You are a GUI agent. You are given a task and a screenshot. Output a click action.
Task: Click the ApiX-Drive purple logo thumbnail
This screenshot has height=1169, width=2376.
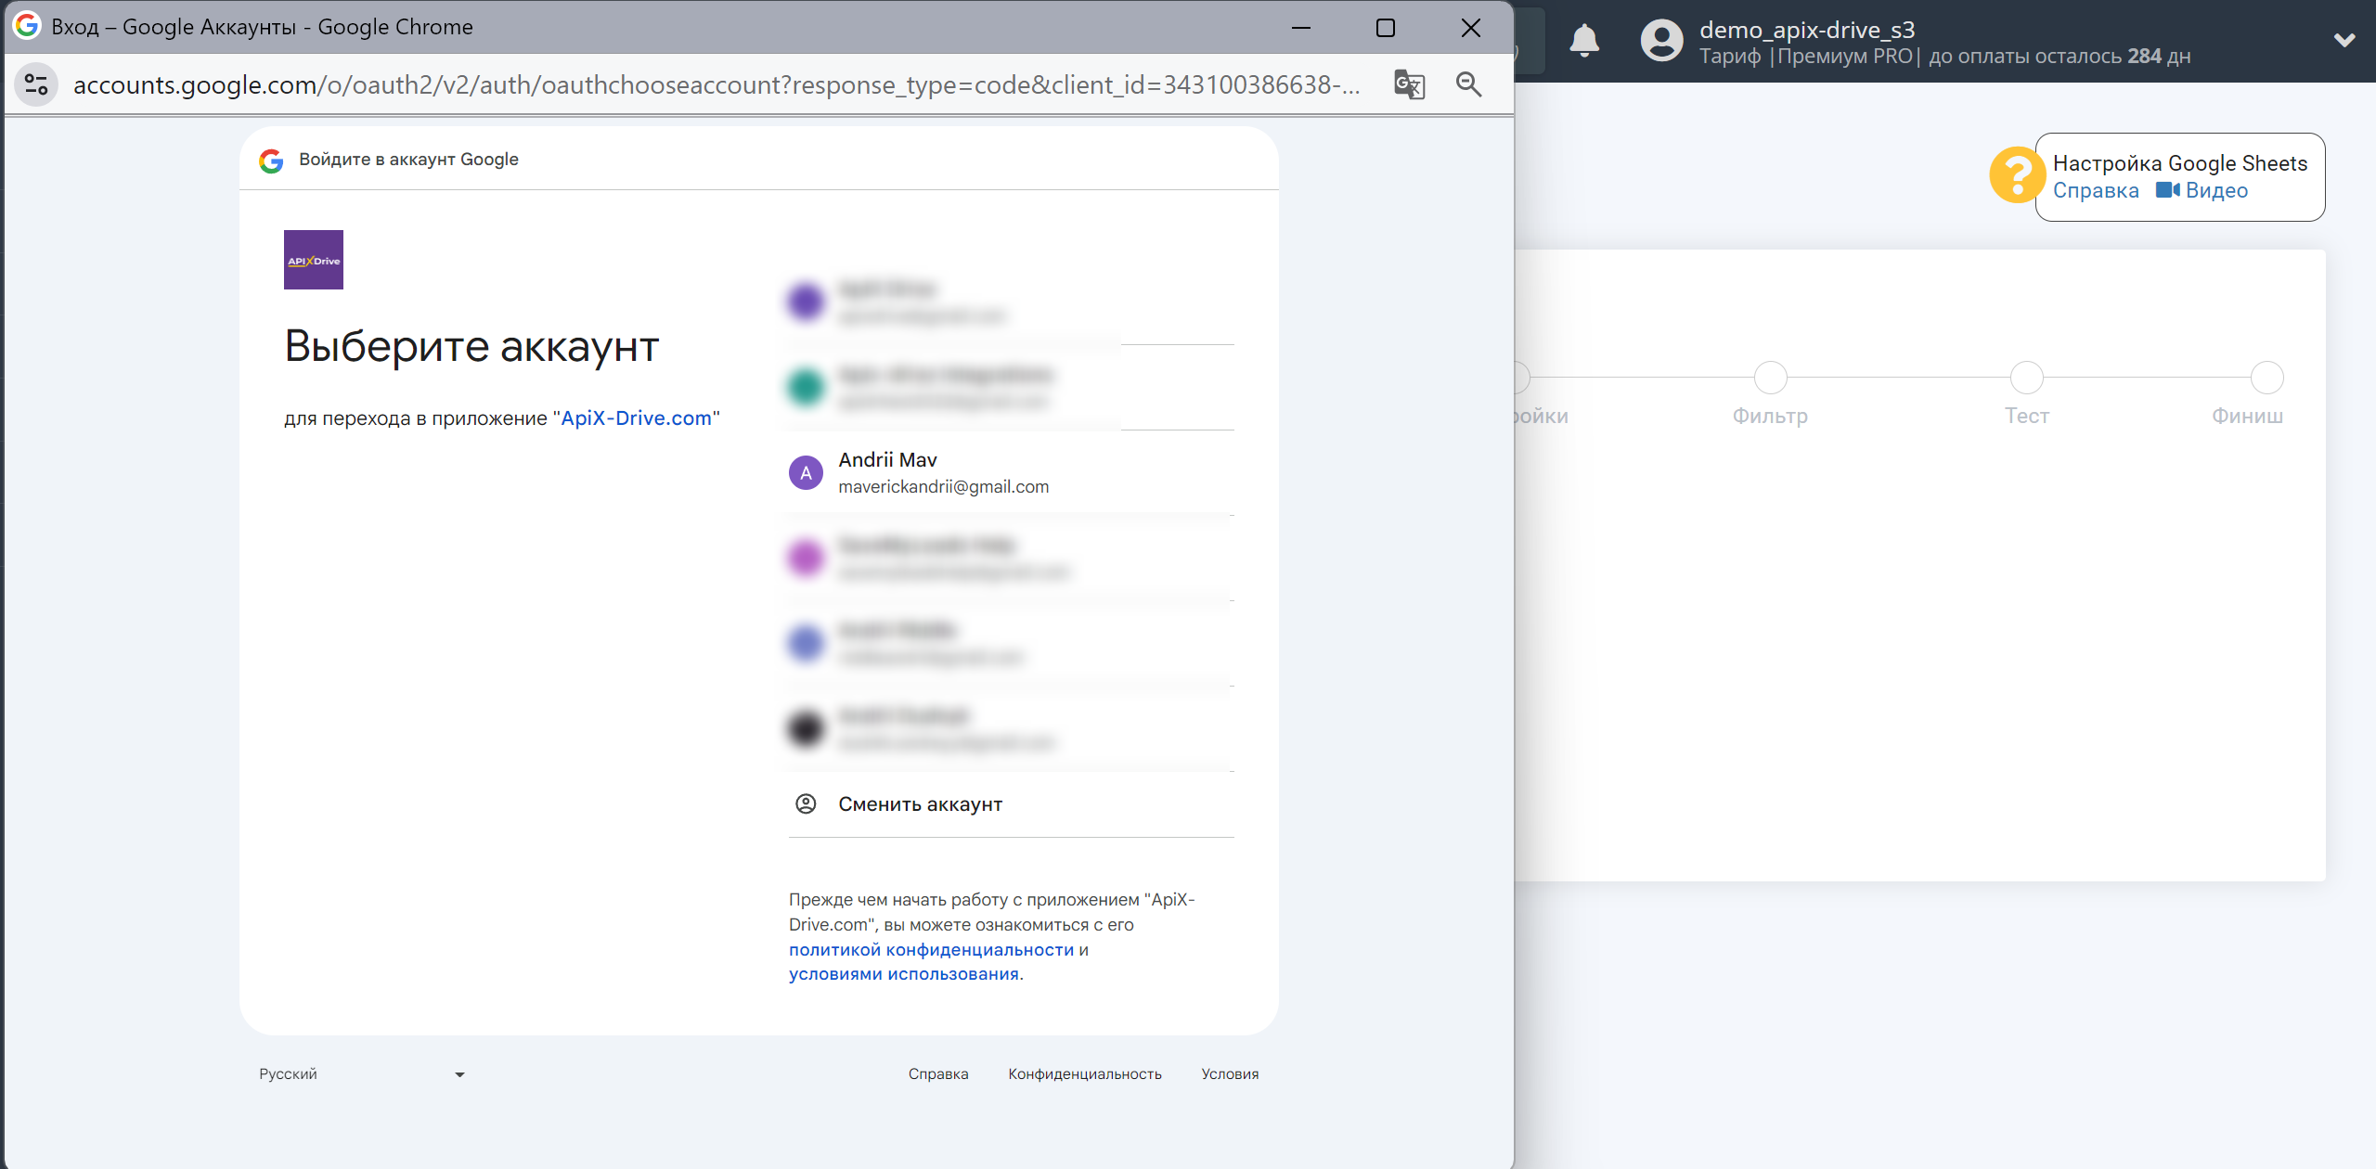click(x=314, y=260)
